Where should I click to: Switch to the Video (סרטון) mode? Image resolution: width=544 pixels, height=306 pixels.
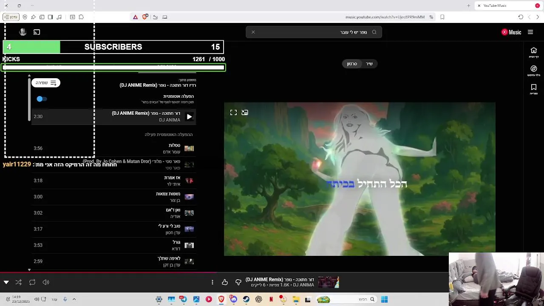coord(352,64)
